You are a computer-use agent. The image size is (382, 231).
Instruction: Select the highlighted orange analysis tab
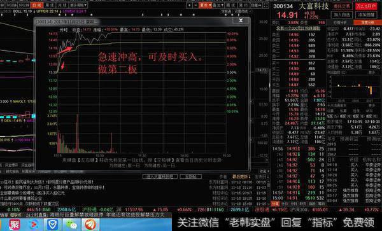(x=367, y=23)
